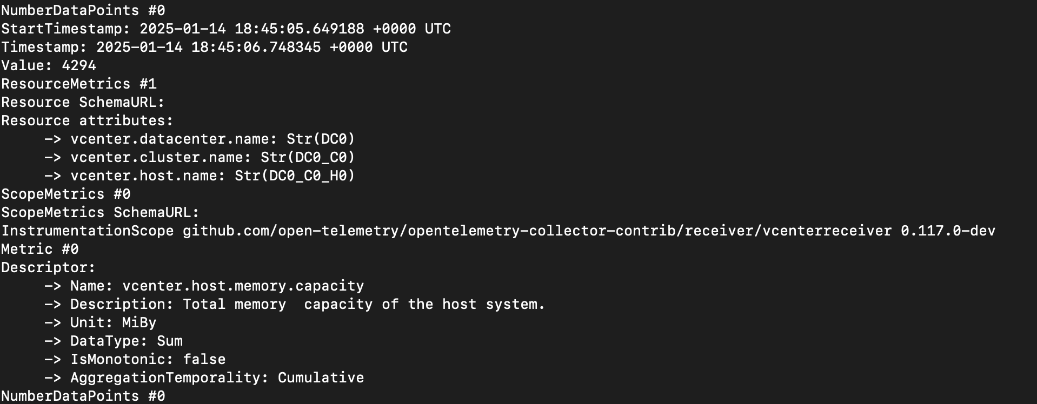Click the DataType: Sum line
This screenshot has width=1037, height=404.
click(x=114, y=341)
